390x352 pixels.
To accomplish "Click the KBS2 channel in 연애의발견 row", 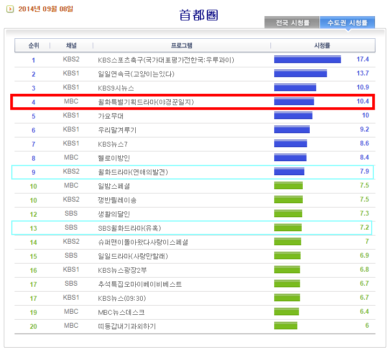I will click(71, 171).
